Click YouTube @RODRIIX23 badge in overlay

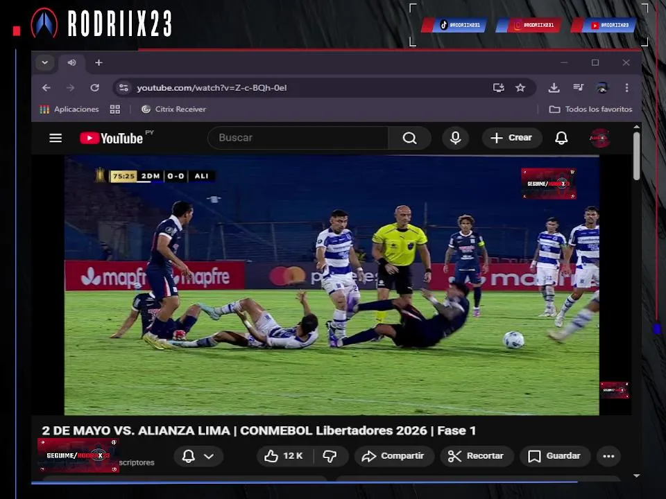[x=604, y=25]
